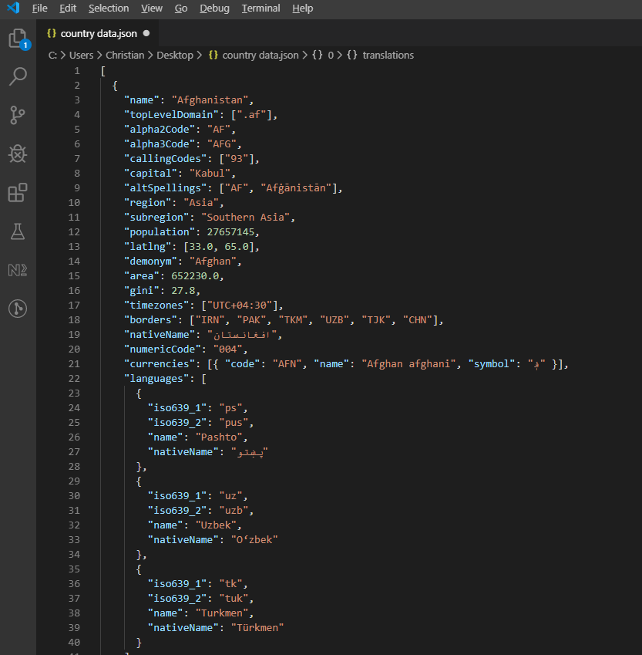This screenshot has width=642, height=655.
Task: Open the NS activity bar icon
Action: pos(18,270)
